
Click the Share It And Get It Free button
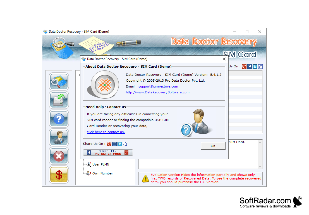(108, 152)
